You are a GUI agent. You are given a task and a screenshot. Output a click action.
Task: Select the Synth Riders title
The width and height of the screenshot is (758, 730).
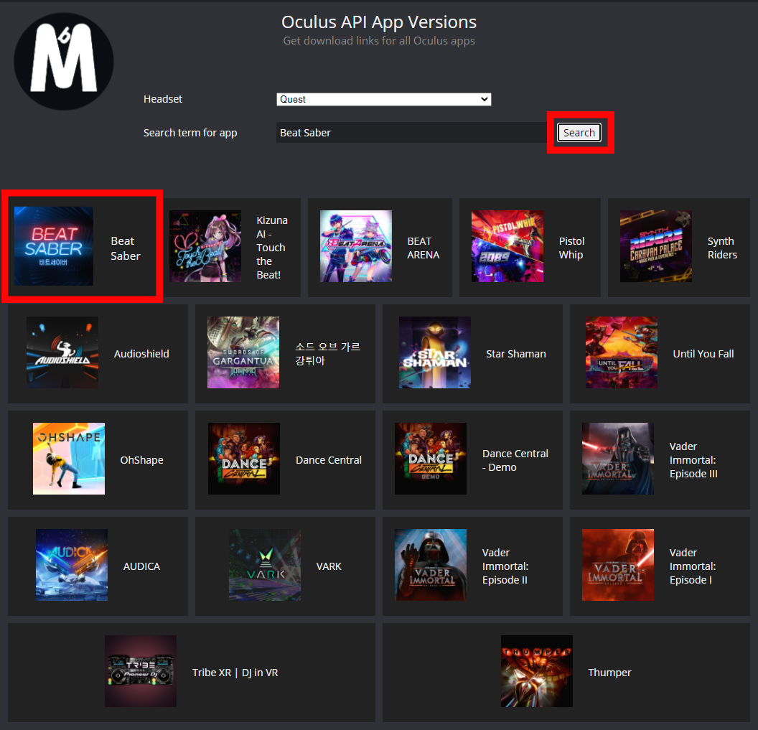click(x=722, y=248)
